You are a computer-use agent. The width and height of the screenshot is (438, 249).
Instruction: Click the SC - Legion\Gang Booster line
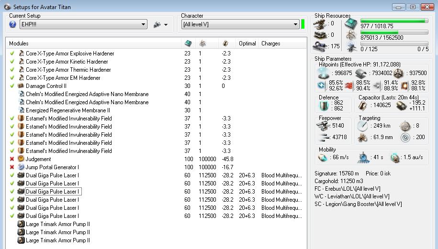coord(358,204)
